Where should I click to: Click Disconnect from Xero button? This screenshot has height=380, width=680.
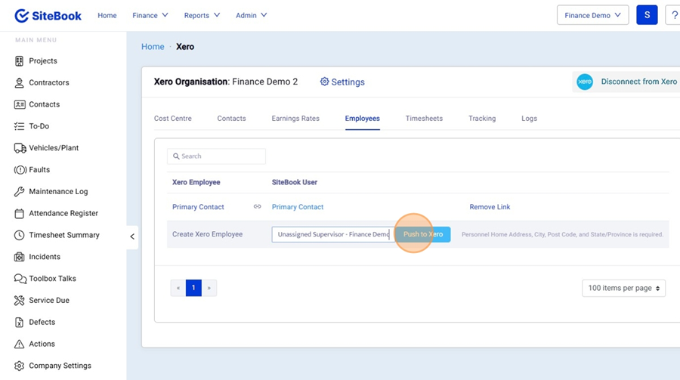(626, 82)
